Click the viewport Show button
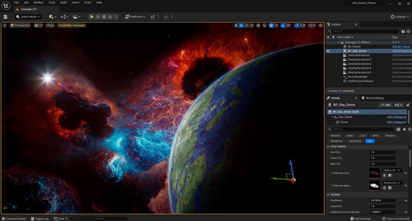The image size is (412, 221). coord(50,25)
